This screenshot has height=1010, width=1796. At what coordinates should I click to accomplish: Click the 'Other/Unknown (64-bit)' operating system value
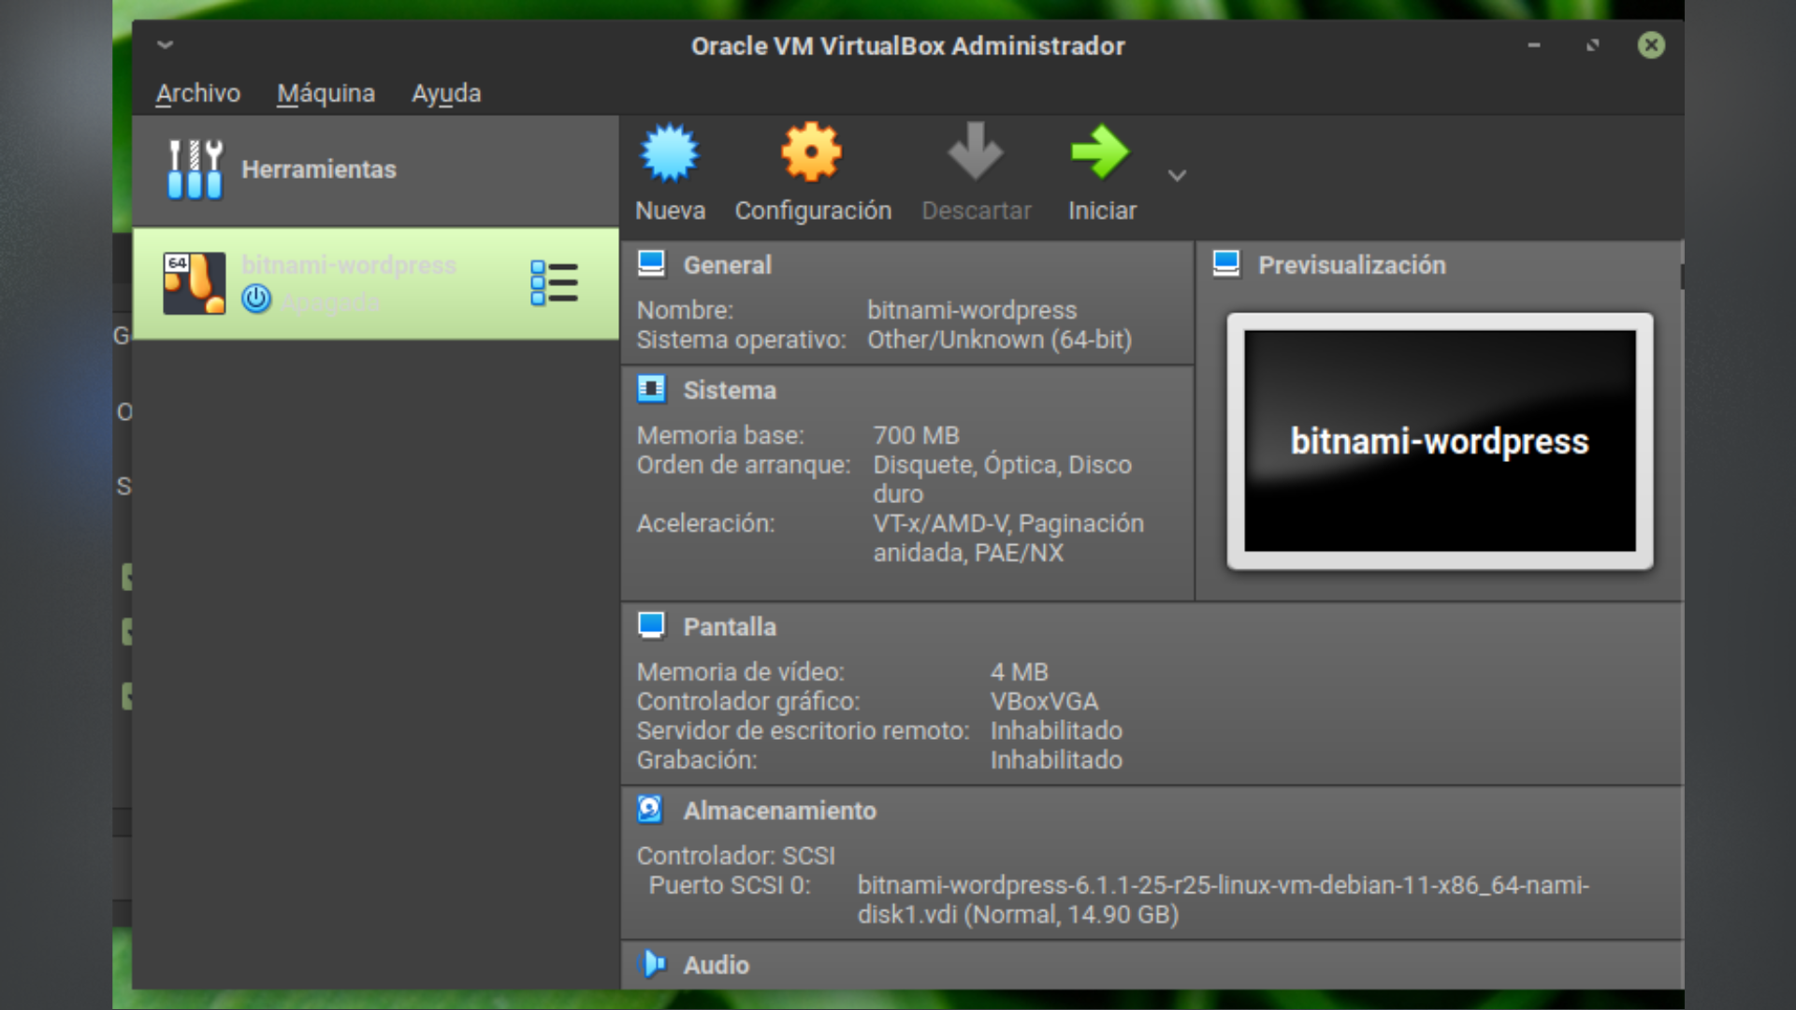[999, 339]
